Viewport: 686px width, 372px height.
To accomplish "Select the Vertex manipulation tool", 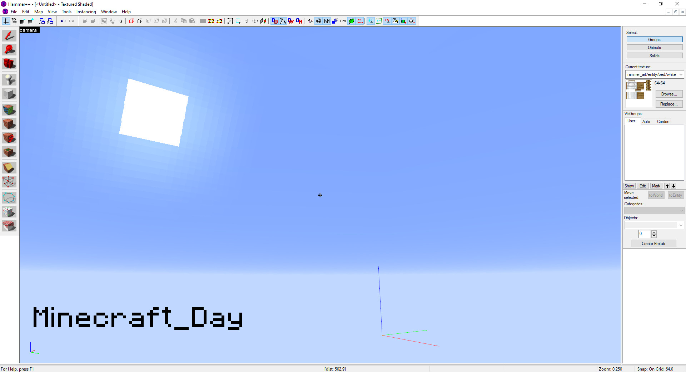I will pyautogui.click(x=9, y=182).
